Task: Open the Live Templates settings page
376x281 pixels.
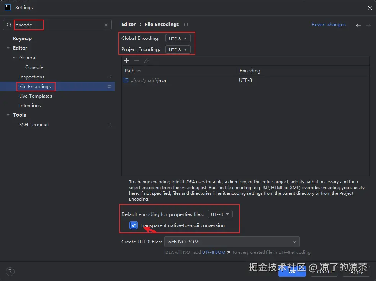Action: point(36,96)
